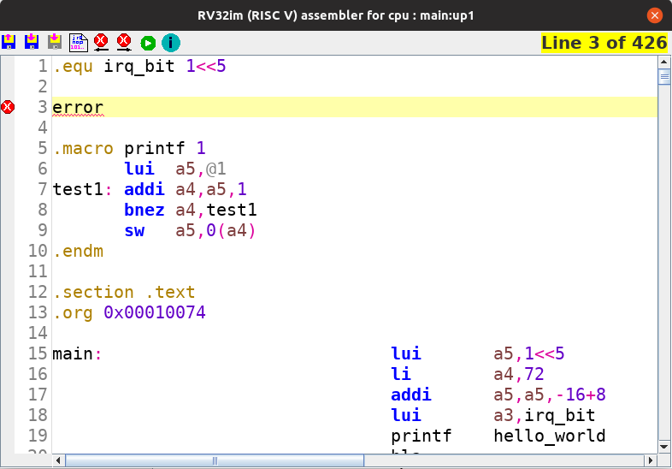
Task: Click the red error marker on line 3
Action: click(8, 107)
